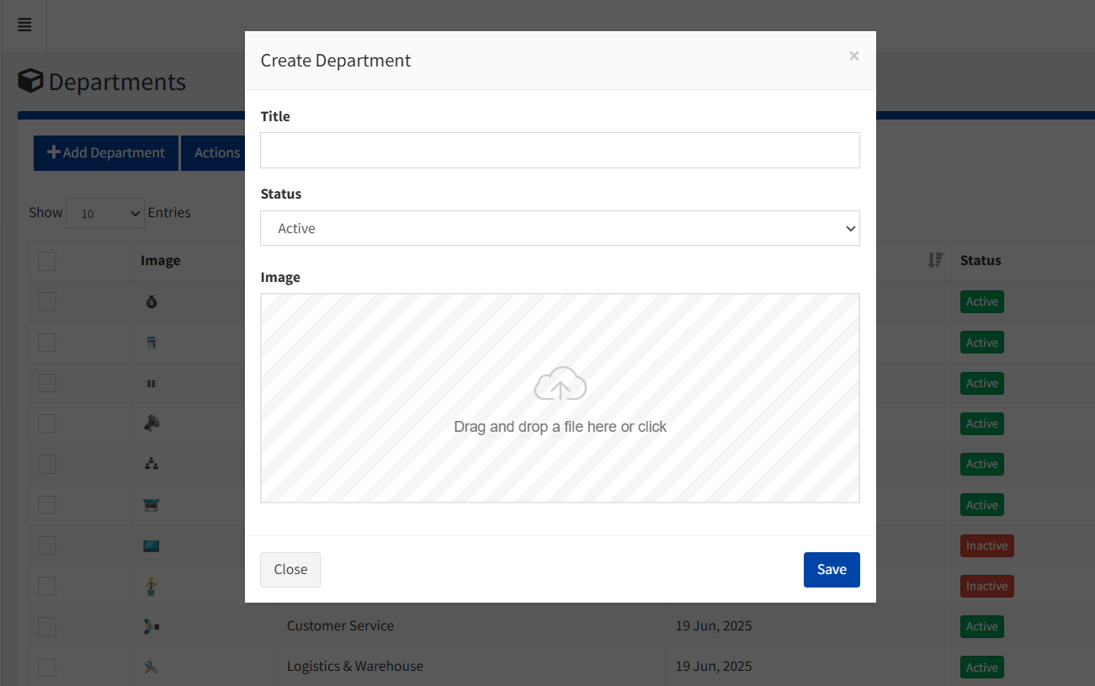Image resolution: width=1095 pixels, height=686 pixels.
Task: Click the wrench icon beside Logistics & Warehouse
Action: [151, 667]
